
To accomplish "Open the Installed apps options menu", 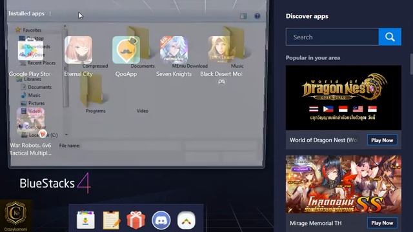I will [x=50, y=14].
